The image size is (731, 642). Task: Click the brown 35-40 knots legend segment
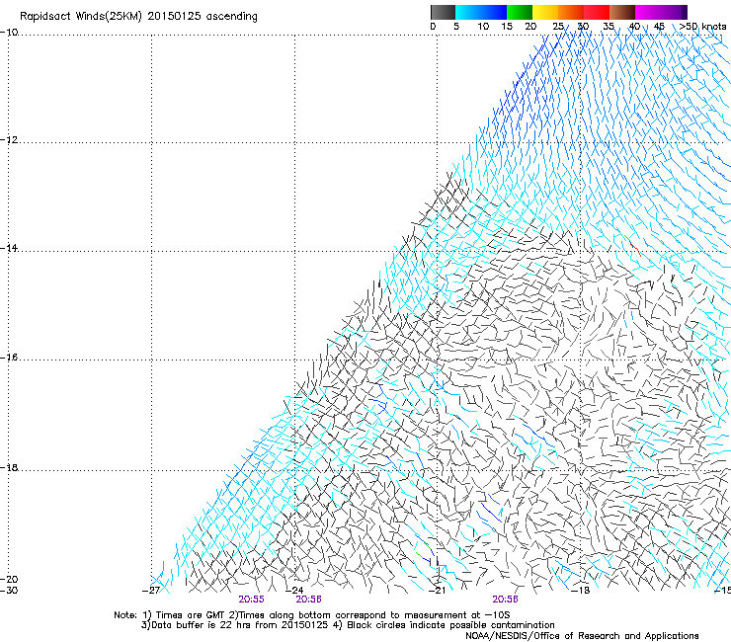tap(622, 12)
